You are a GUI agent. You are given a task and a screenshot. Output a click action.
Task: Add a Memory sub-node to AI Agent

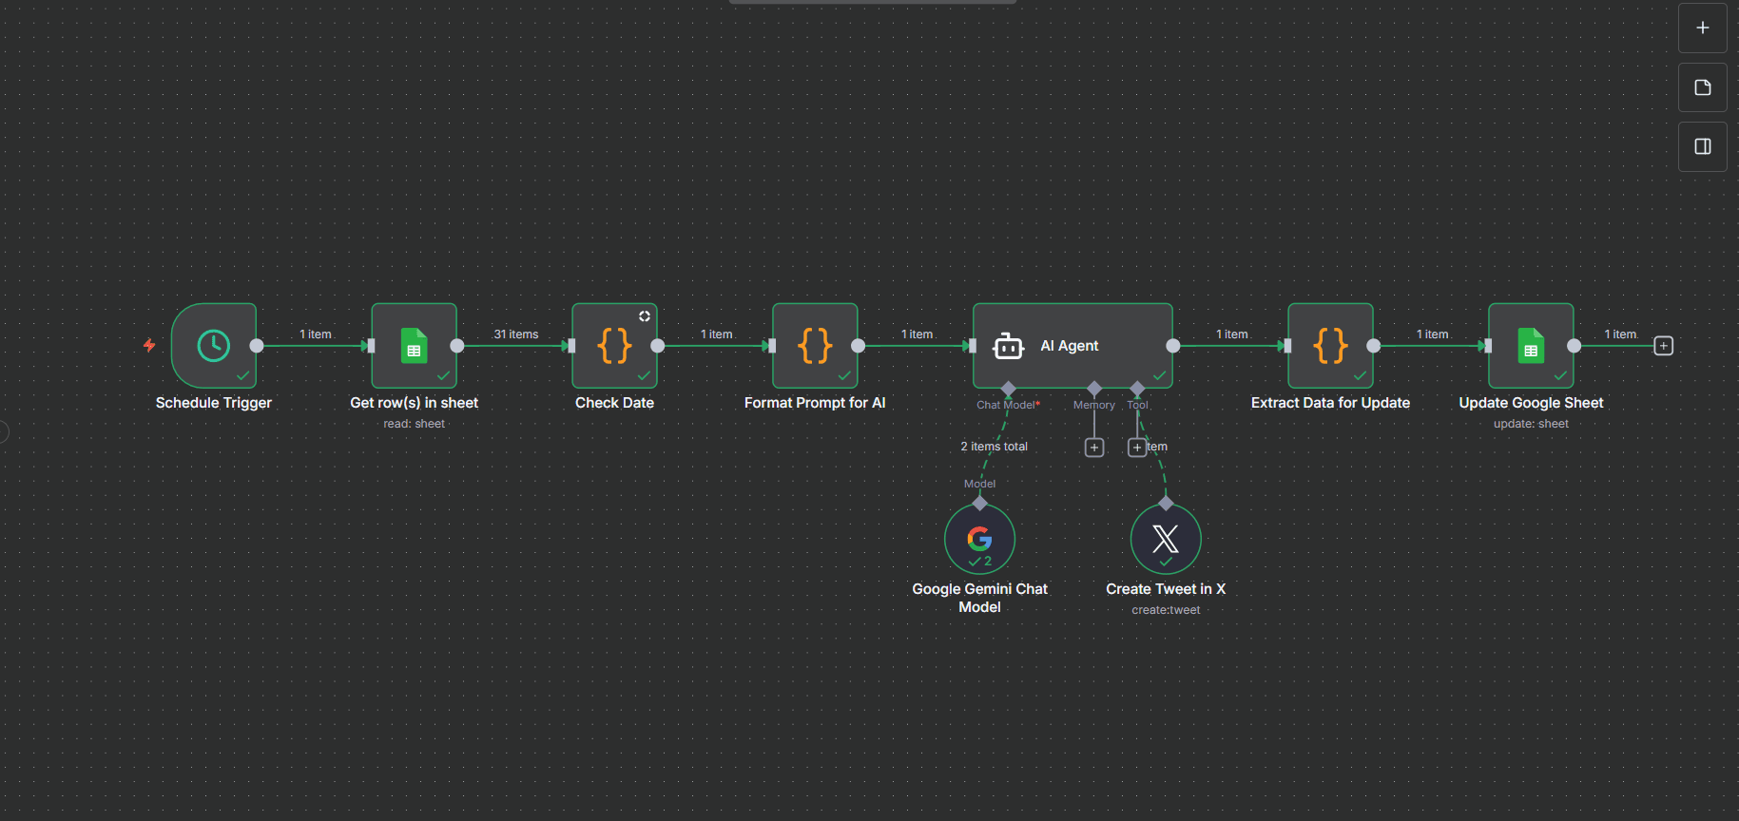[x=1094, y=448]
